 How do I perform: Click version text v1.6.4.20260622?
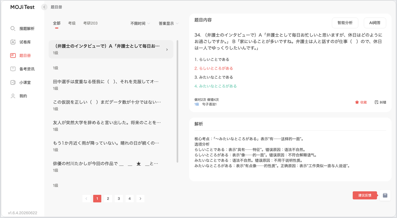click(23, 213)
